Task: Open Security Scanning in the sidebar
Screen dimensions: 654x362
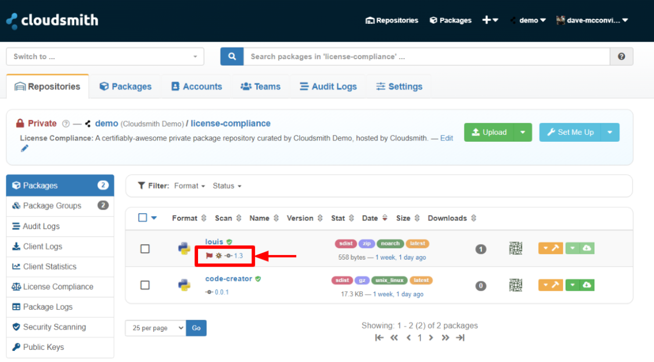Action: [60, 327]
